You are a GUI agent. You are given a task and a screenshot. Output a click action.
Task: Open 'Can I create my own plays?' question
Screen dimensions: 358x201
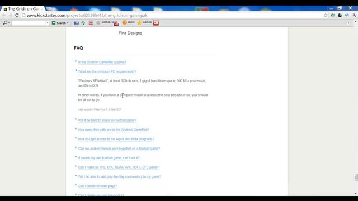click(97, 186)
